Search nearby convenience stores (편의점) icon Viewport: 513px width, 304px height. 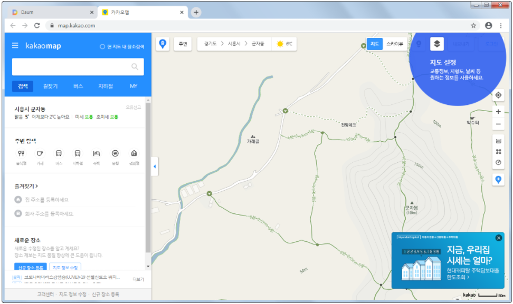(x=134, y=153)
